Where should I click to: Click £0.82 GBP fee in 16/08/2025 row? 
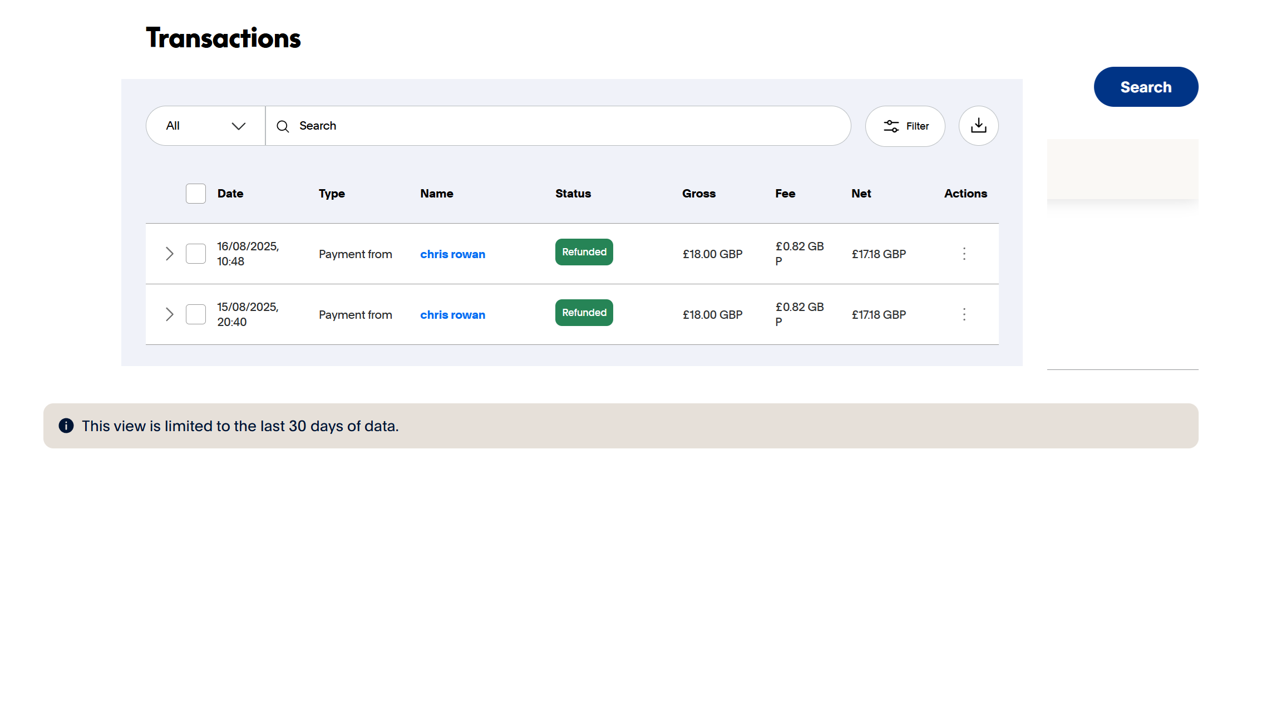(x=800, y=254)
